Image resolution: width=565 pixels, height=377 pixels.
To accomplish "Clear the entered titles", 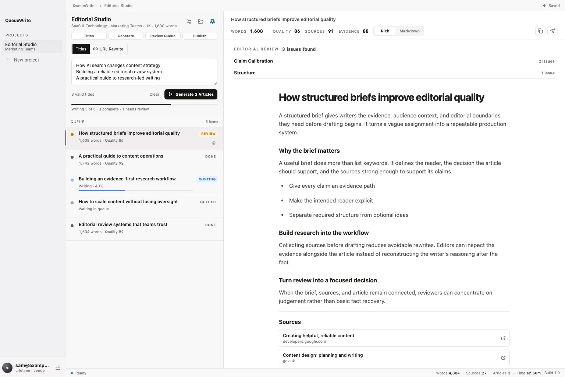I will coord(154,94).
